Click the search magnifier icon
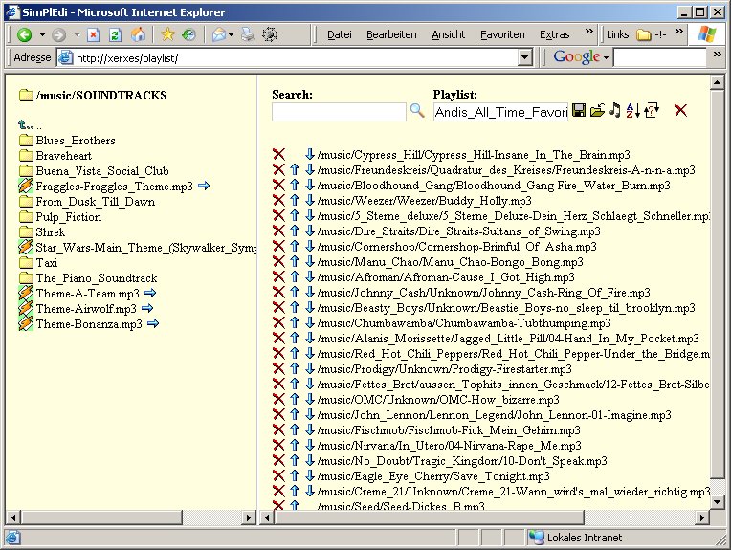The image size is (731, 550). tap(417, 110)
